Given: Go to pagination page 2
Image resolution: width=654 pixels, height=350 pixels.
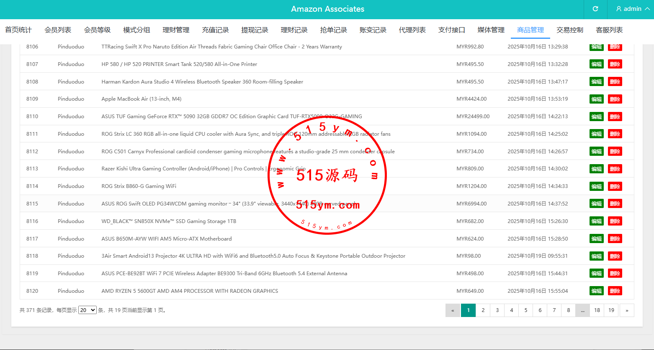Looking at the screenshot, I should click(483, 310).
